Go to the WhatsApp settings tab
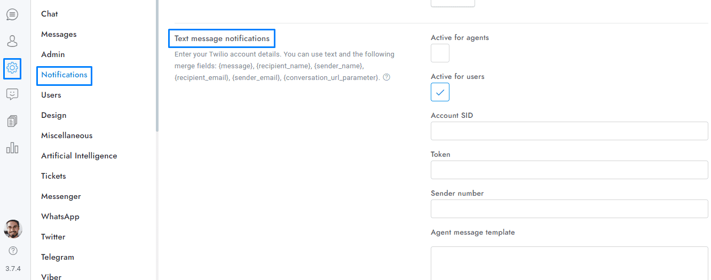This screenshot has height=280, width=711. (x=60, y=217)
